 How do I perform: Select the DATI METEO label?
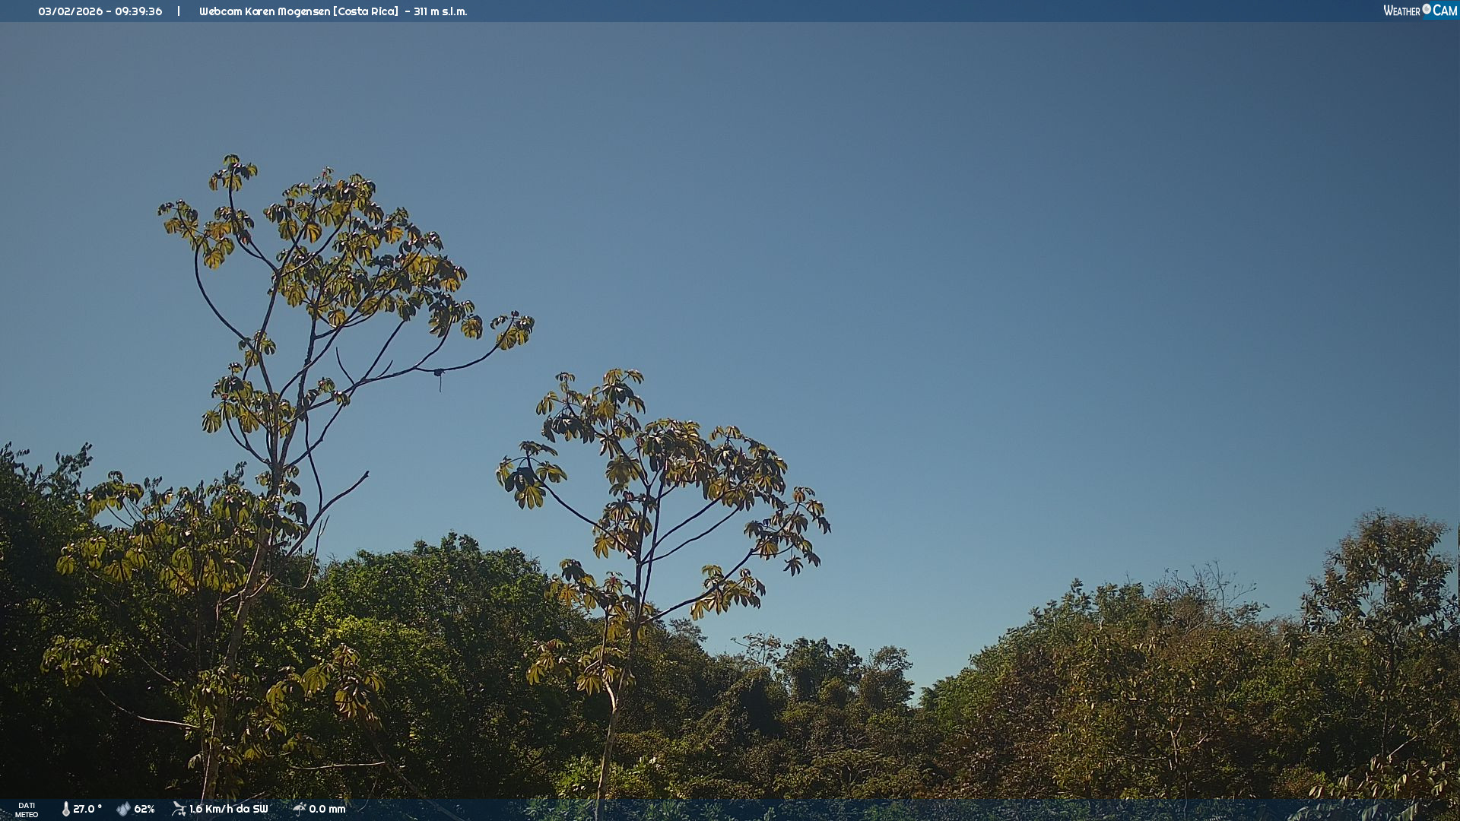pos(27,810)
